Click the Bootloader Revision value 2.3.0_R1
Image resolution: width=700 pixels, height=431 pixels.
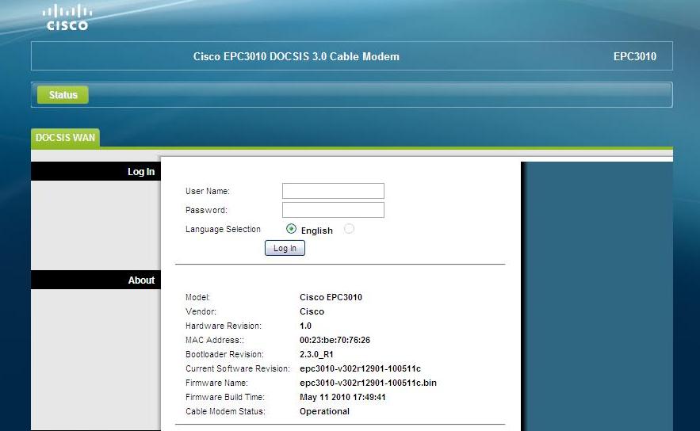click(x=316, y=354)
